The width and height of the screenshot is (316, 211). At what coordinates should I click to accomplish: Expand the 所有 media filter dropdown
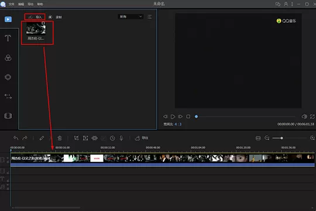coord(130,16)
